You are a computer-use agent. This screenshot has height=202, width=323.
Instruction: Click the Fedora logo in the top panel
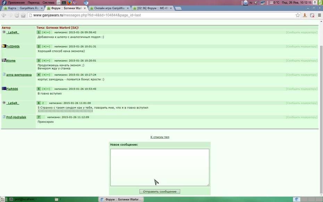(x=4, y=2)
